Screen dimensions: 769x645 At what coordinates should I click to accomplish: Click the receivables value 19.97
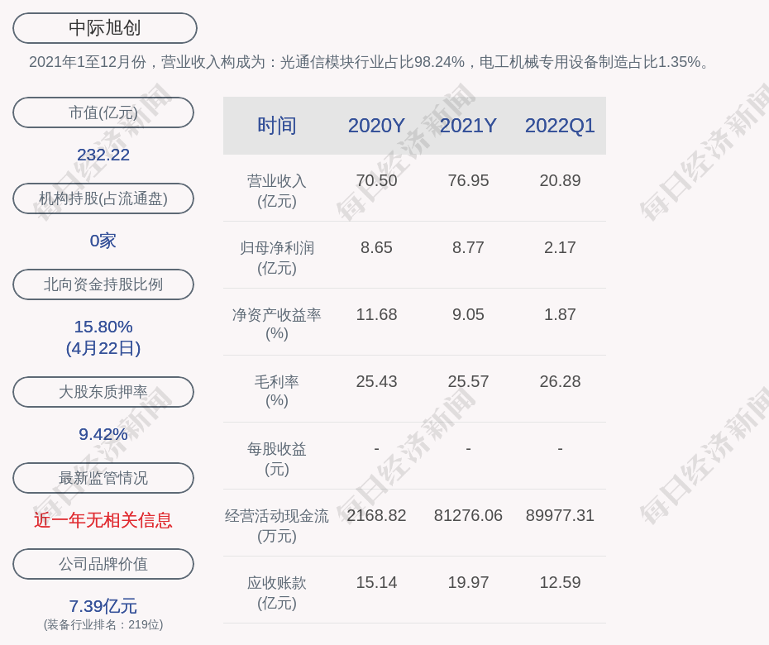coord(468,582)
